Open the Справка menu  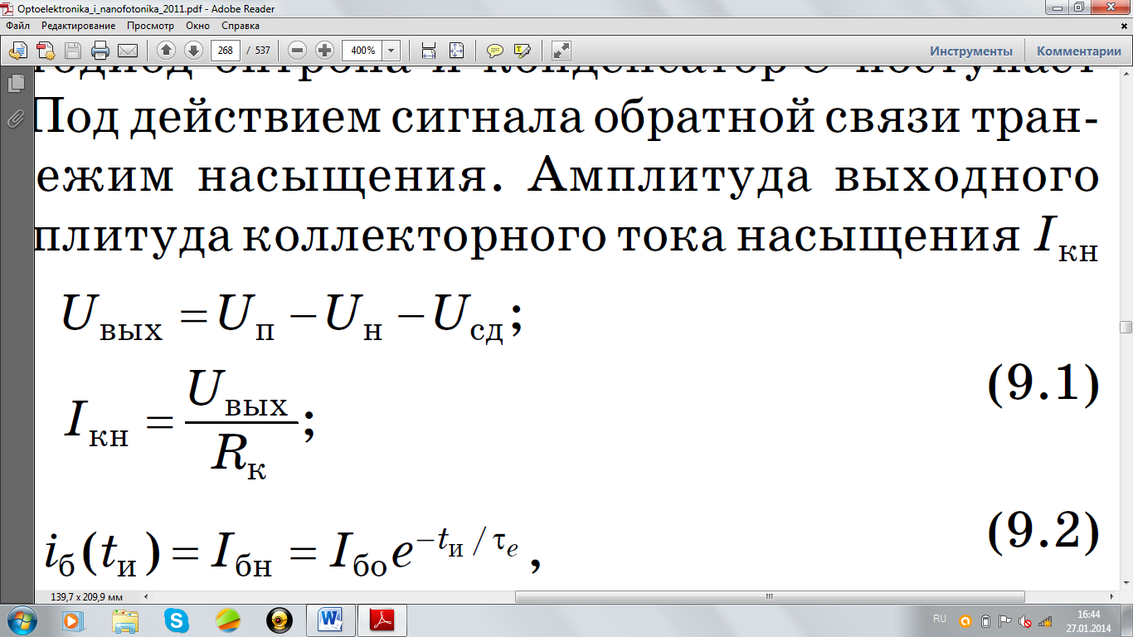(241, 26)
